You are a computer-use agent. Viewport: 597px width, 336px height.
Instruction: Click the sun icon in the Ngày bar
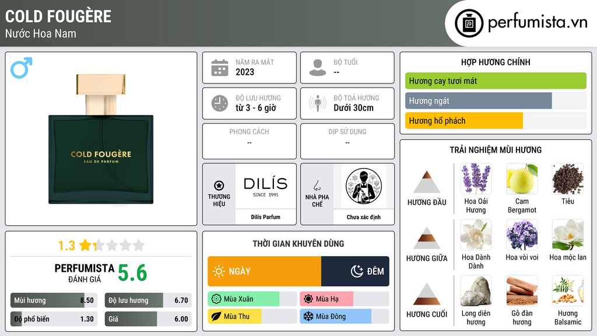tap(219, 271)
